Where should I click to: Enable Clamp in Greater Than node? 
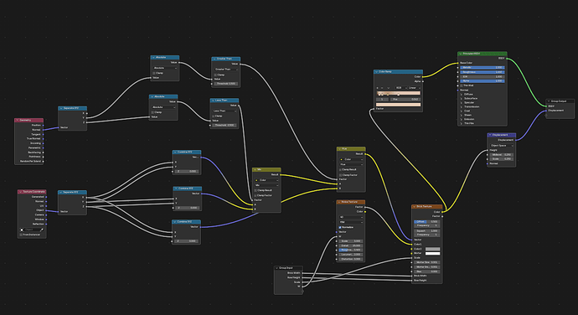pyautogui.click(x=215, y=75)
